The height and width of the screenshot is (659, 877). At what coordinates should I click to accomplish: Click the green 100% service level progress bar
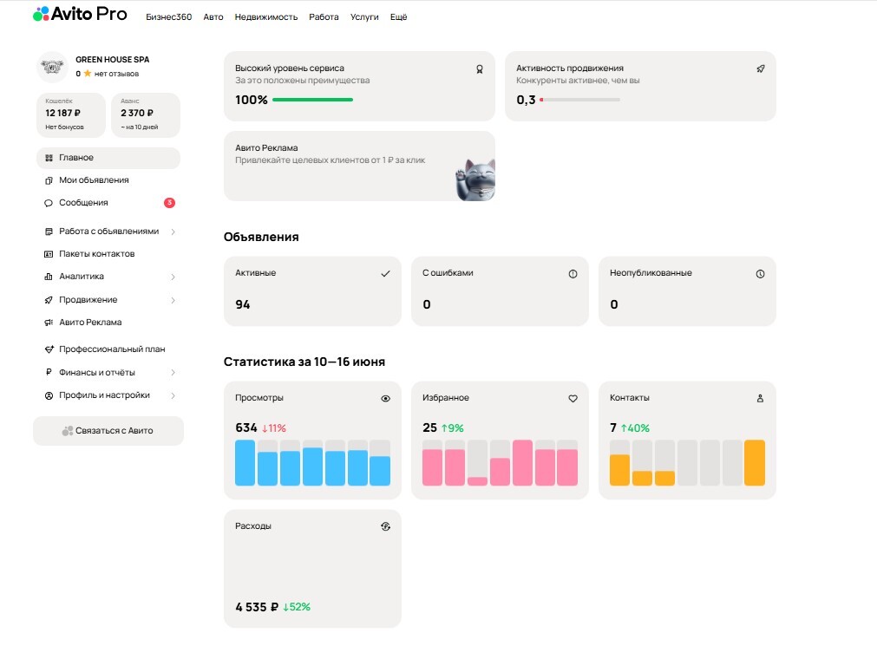(x=312, y=100)
